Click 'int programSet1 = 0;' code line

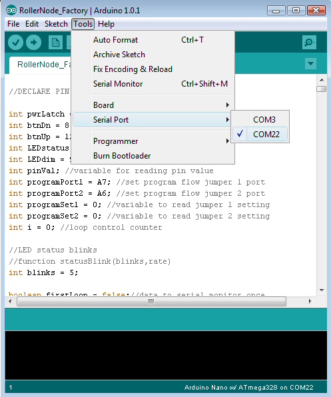139,205
